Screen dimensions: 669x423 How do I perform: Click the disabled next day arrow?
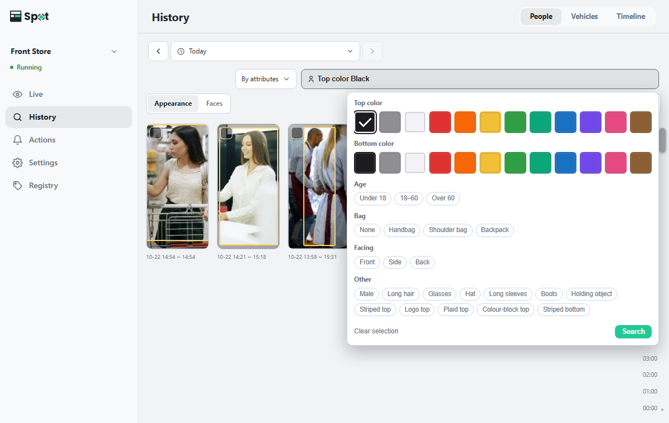pyautogui.click(x=372, y=51)
